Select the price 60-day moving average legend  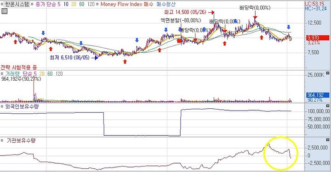82,4
